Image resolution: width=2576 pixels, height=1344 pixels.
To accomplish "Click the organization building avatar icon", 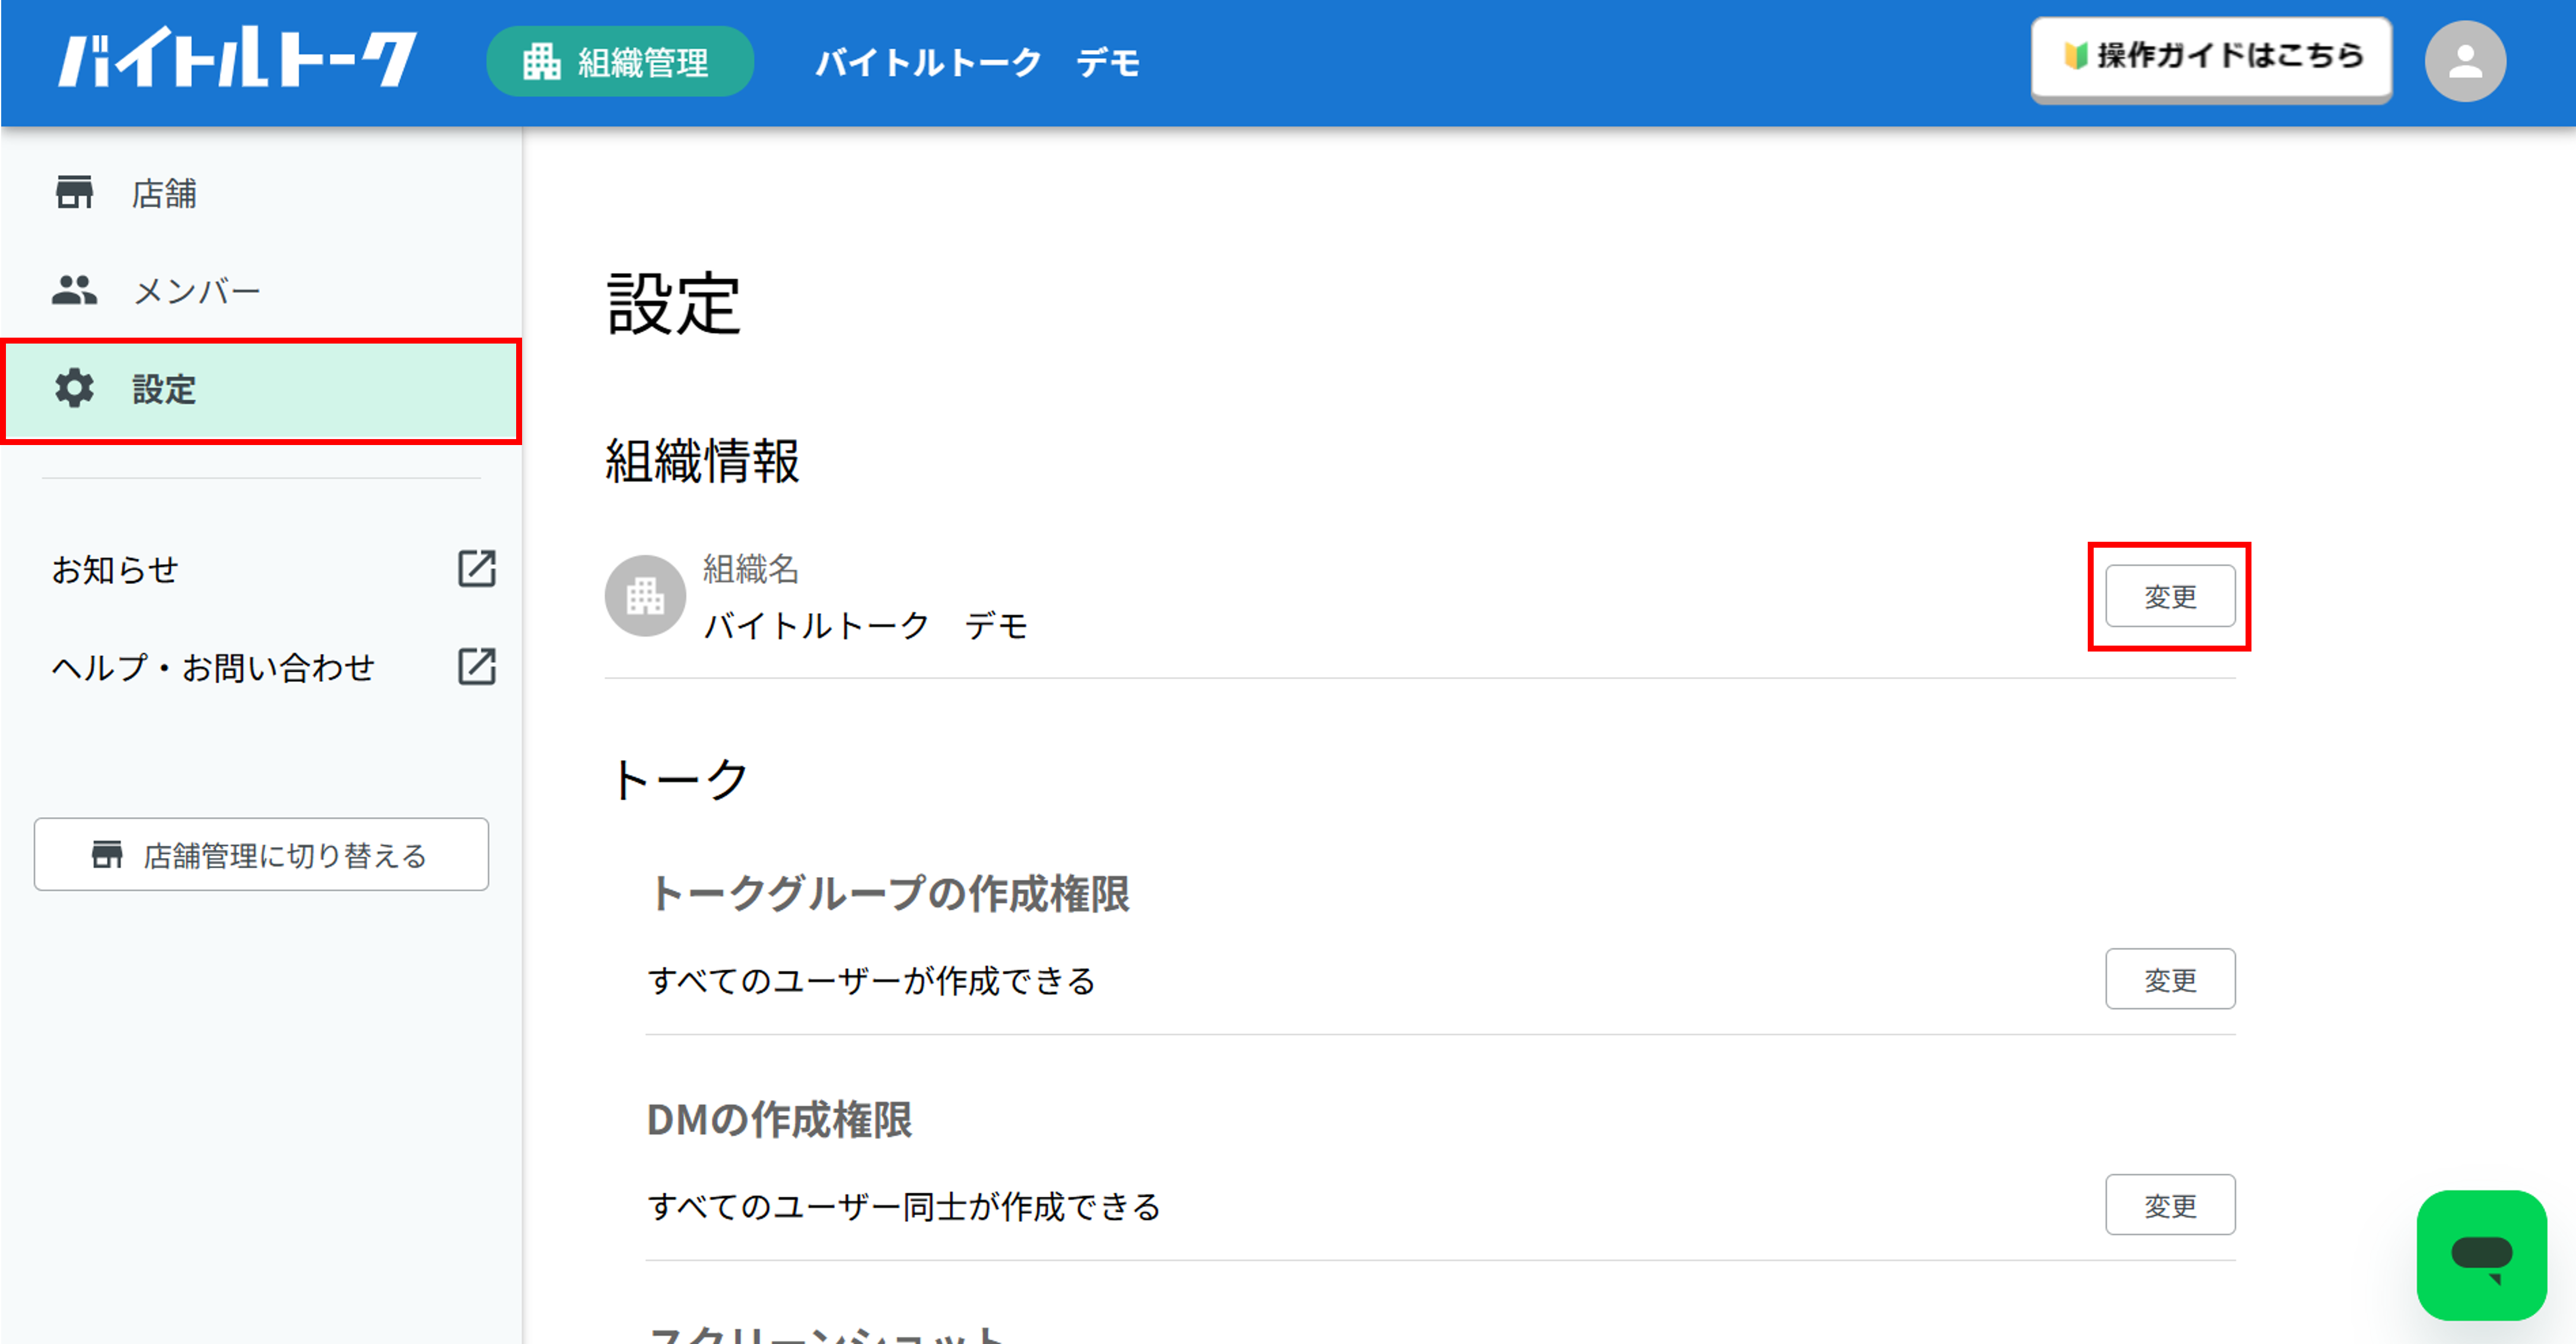I will tap(645, 596).
